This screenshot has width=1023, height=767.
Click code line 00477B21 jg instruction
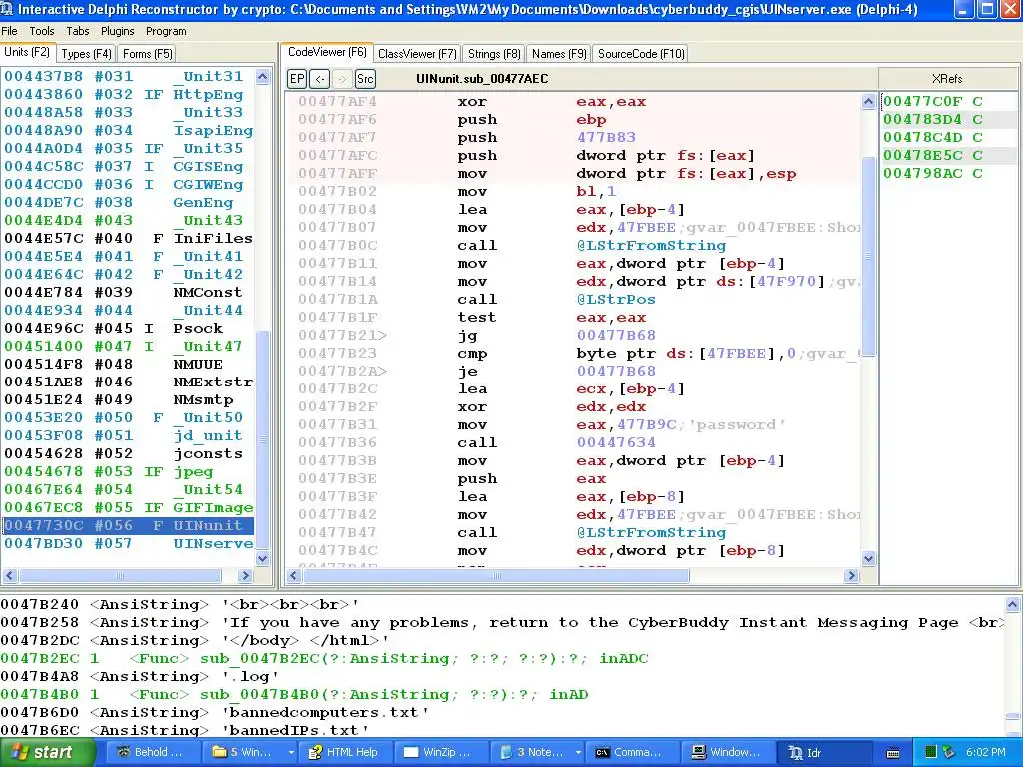click(x=573, y=336)
